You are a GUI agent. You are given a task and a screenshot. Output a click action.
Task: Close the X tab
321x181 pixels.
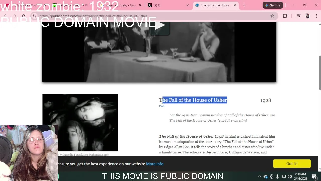tap(187, 5)
